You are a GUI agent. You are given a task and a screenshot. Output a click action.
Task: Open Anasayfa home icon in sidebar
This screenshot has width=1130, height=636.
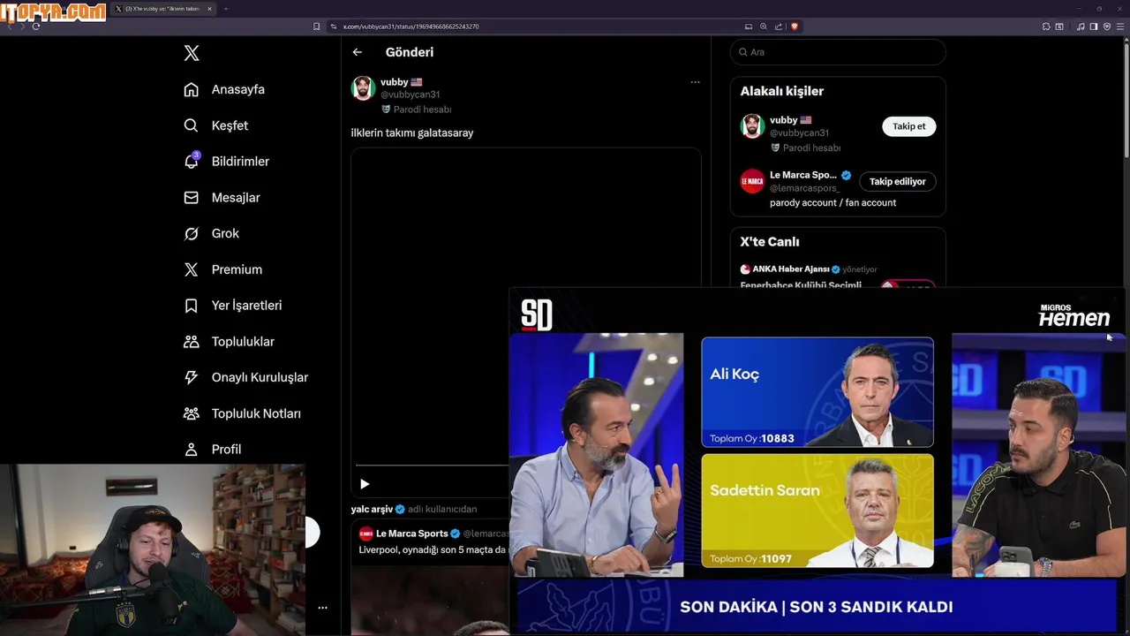tap(191, 89)
